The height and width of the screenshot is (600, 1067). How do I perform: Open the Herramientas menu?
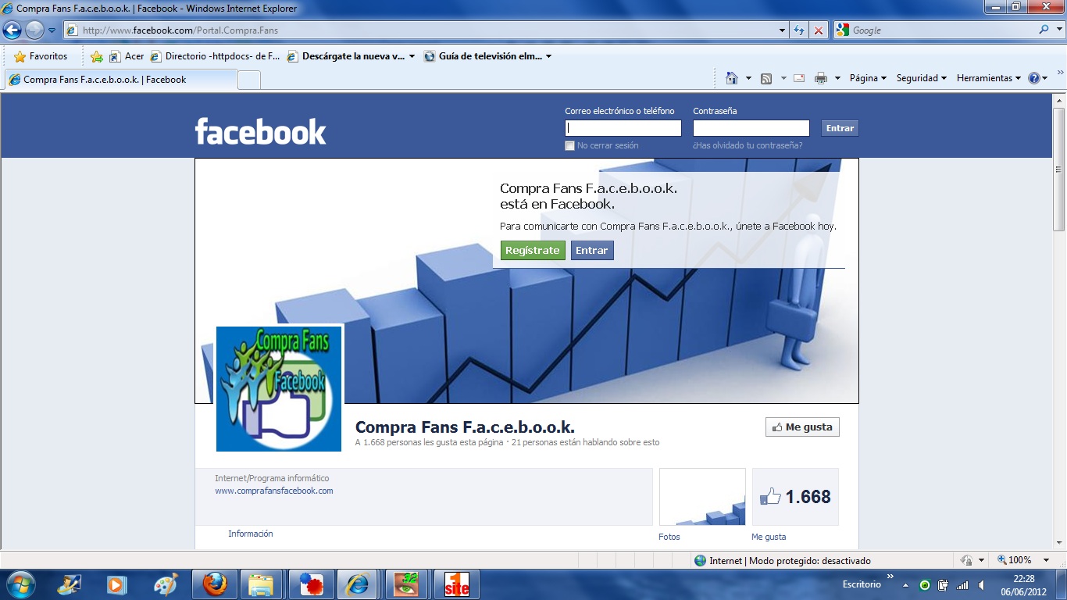[988, 78]
